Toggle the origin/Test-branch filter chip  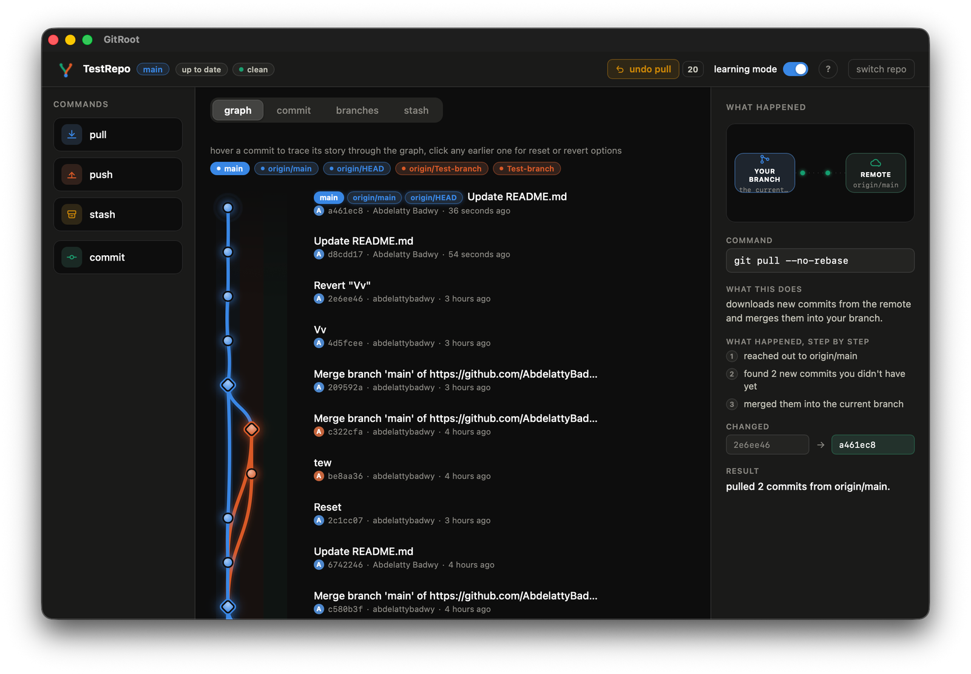pyautogui.click(x=441, y=168)
